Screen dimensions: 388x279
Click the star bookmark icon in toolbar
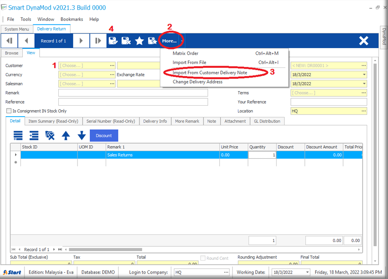point(140,41)
